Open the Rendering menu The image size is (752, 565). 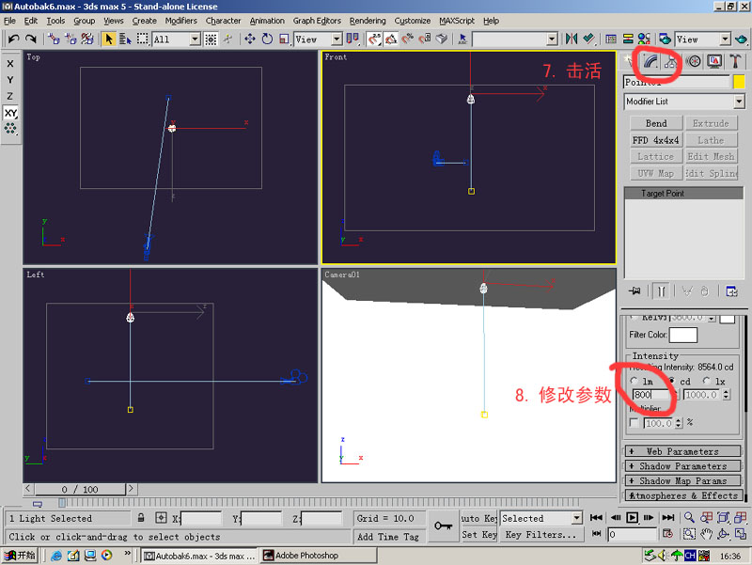point(368,21)
